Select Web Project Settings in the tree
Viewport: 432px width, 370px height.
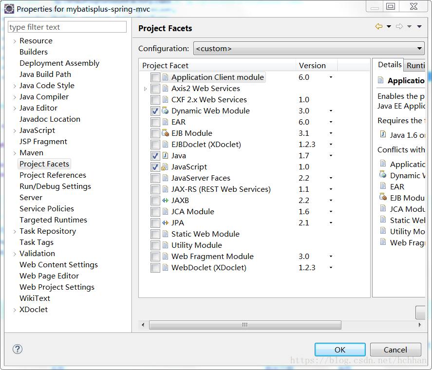click(57, 287)
